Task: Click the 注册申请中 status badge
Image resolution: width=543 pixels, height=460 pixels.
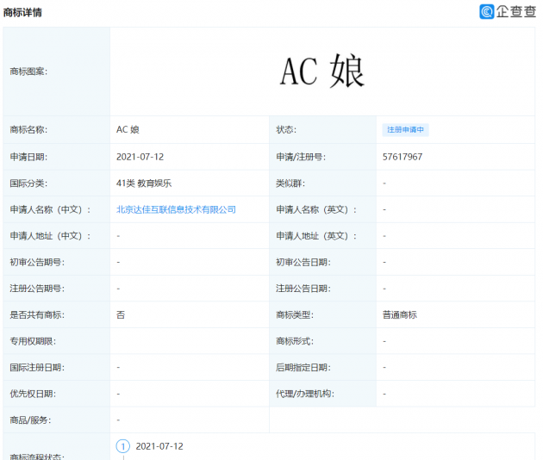Action: pyautogui.click(x=405, y=130)
